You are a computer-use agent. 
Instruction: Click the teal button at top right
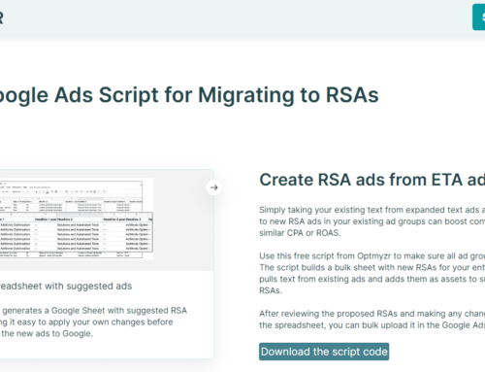pyautogui.click(x=479, y=17)
